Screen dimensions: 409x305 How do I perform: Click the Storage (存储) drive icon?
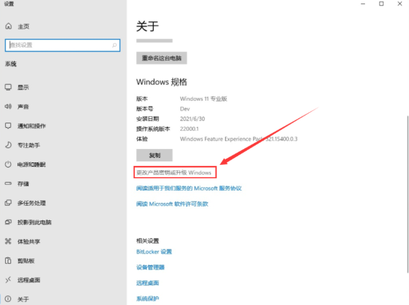coord(8,184)
